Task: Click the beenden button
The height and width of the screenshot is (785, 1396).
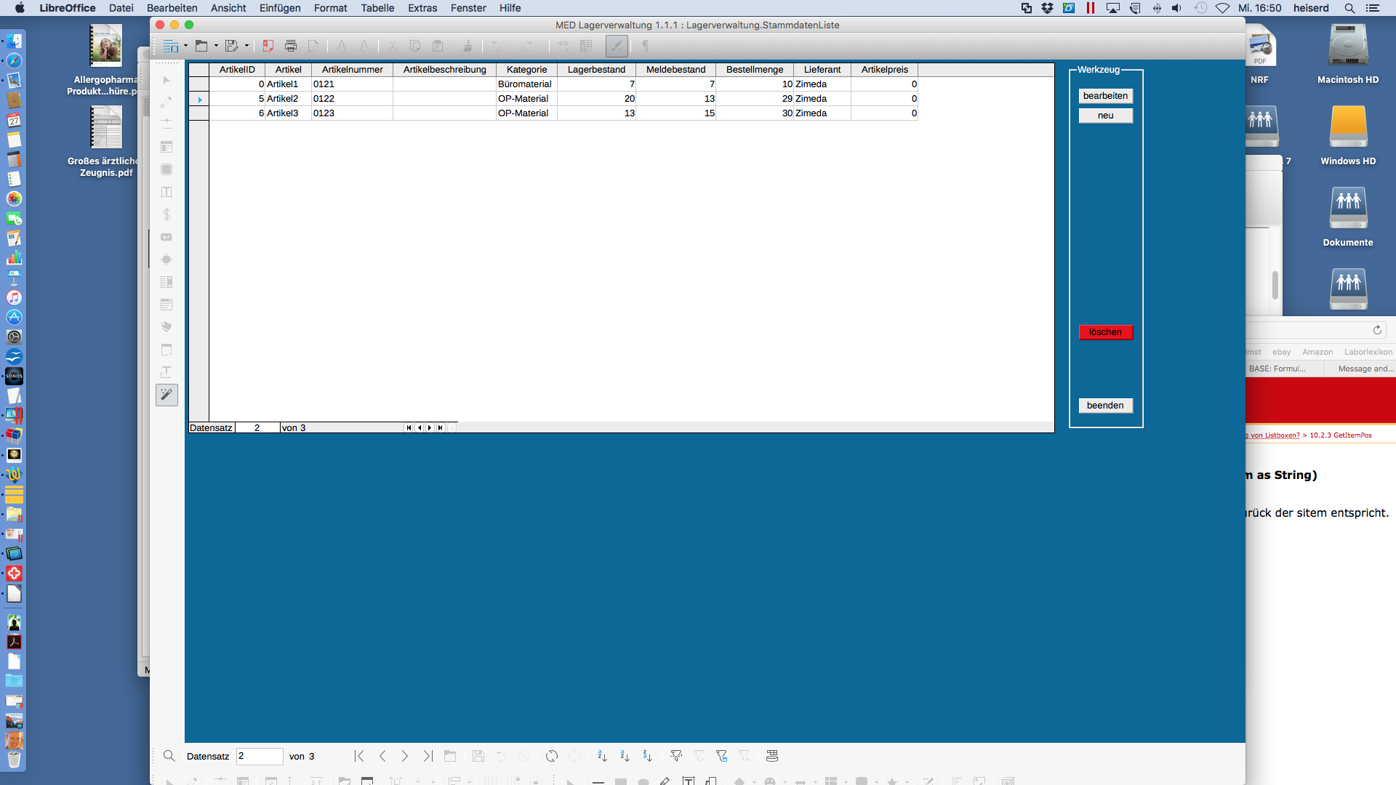Action: tap(1105, 406)
